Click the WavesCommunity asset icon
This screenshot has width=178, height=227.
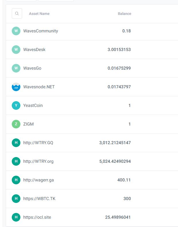click(x=16, y=31)
